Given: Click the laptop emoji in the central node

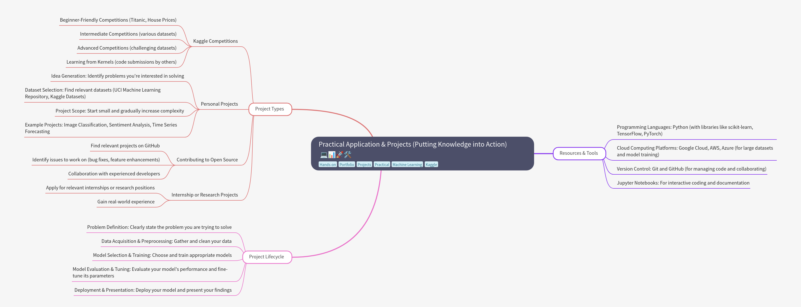Looking at the screenshot, I should 324,154.
